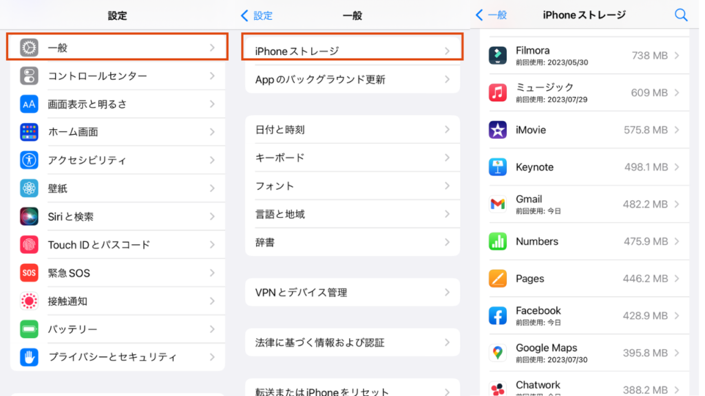Image resolution: width=705 pixels, height=396 pixels.
Task: Tap the Privacy hand icon
Action: (x=29, y=357)
